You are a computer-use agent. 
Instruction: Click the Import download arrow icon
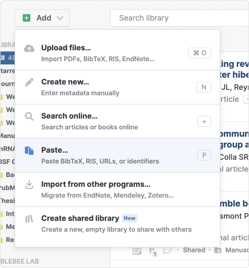tap(29, 185)
